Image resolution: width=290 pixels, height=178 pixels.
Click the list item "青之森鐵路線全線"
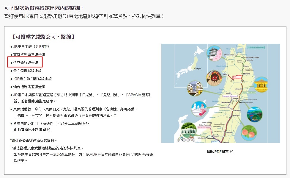[x=27, y=71]
